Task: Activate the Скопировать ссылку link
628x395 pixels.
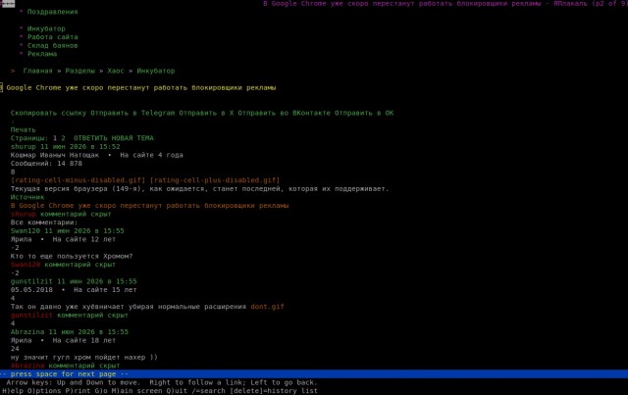Action: (x=48, y=114)
